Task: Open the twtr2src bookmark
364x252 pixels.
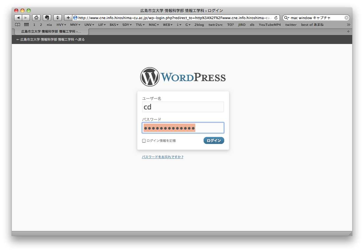Action: point(216,25)
